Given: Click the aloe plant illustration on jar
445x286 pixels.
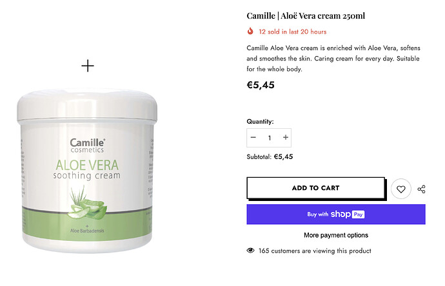Looking at the screenshot, I should point(87,203).
